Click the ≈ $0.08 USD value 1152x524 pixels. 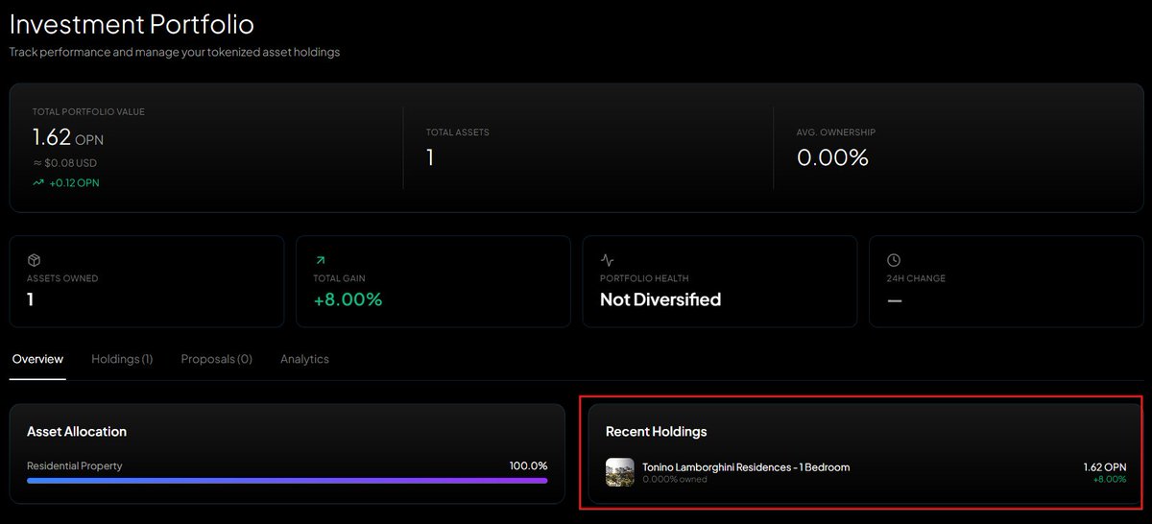pyautogui.click(x=64, y=163)
